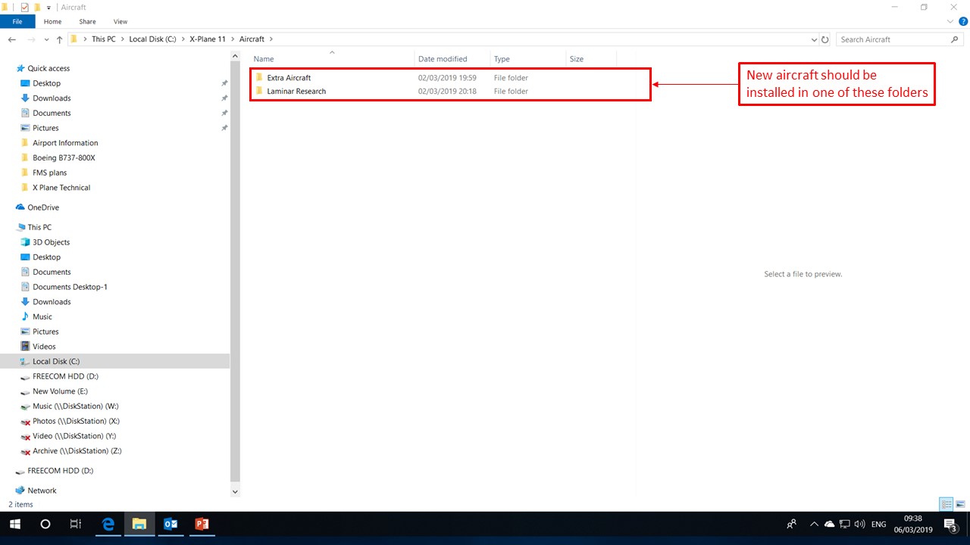Select Network in navigation pane
Screen dimensions: 970x545
[42, 490]
